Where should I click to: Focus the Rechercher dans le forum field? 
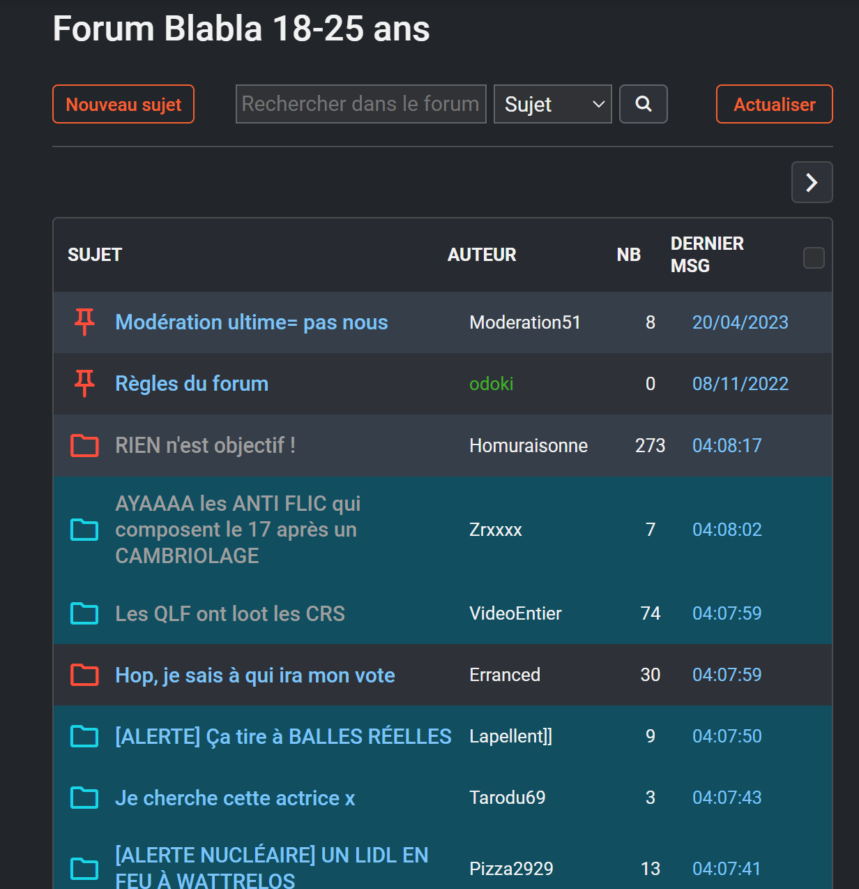click(x=360, y=104)
